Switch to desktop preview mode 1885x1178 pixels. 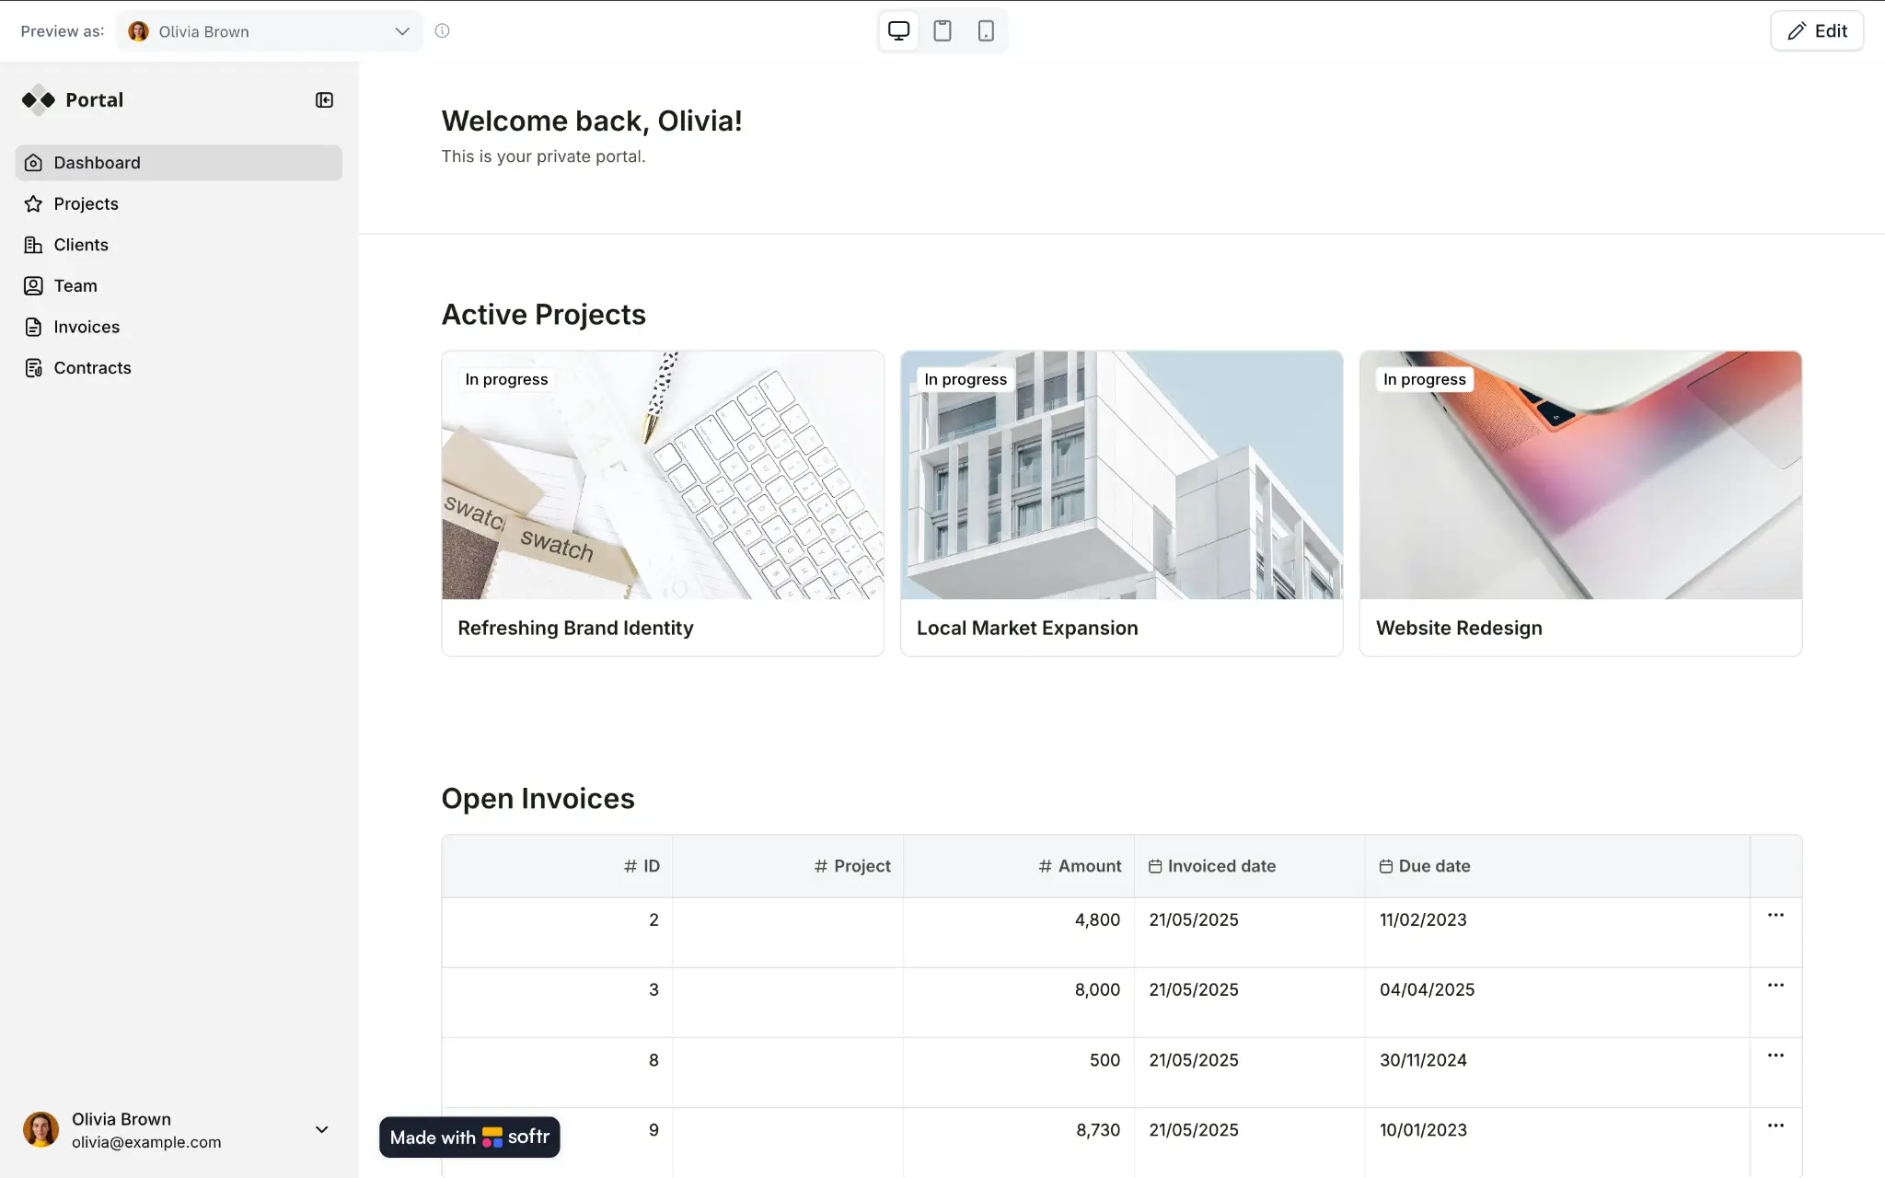(898, 30)
